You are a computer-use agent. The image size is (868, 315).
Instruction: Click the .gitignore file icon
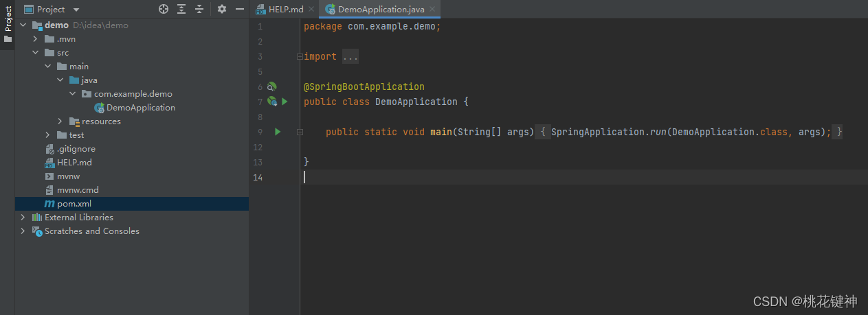point(49,149)
